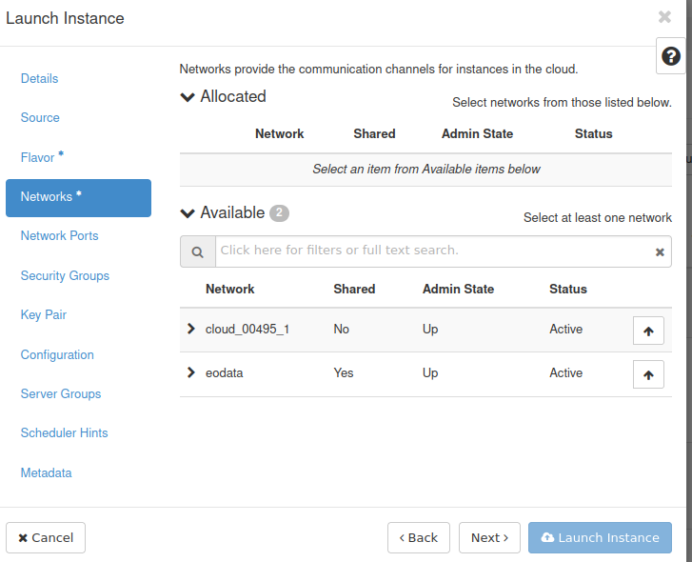Click the help question mark icon
The height and width of the screenshot is (562, 692).
pos(671,57)
